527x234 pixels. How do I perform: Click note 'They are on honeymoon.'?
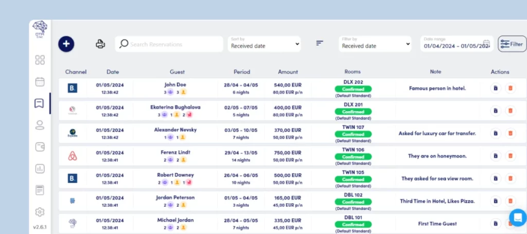click(x=437, y=156)
